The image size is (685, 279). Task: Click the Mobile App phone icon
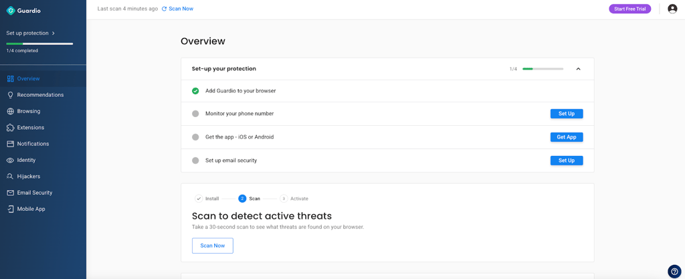[x=11, y=209]
